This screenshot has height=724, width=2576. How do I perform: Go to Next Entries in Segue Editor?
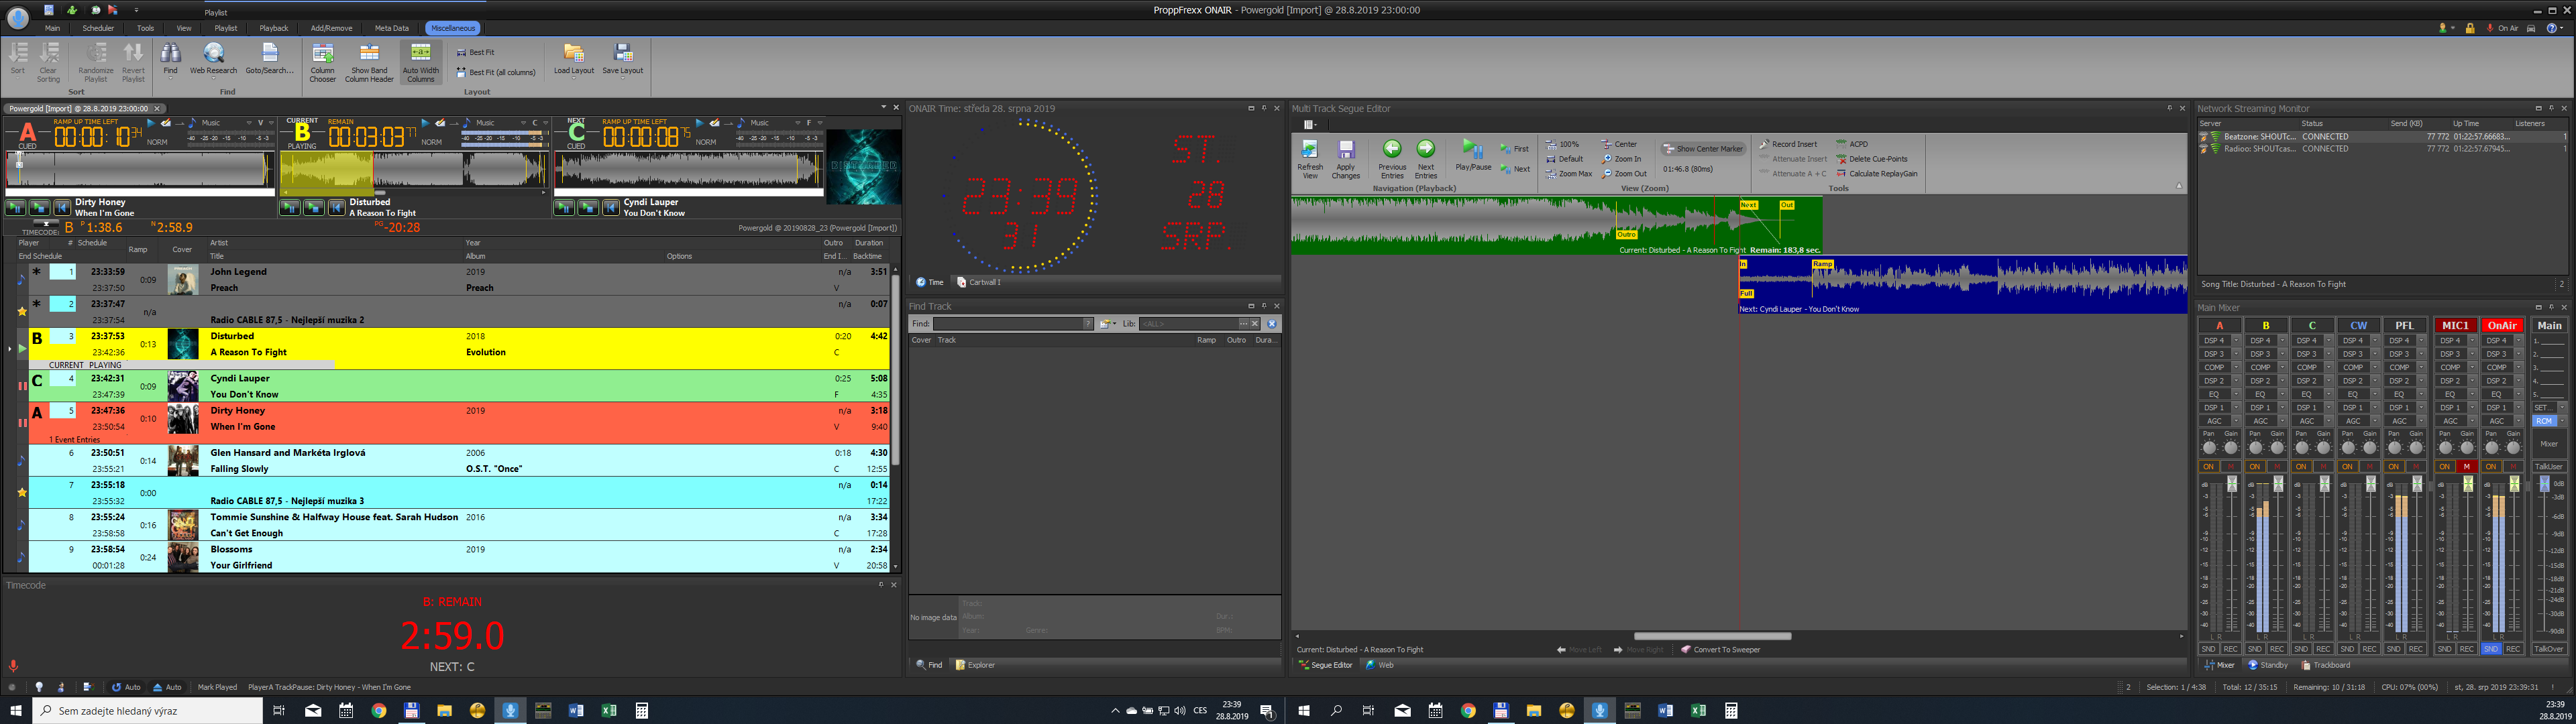point(1426,159)
